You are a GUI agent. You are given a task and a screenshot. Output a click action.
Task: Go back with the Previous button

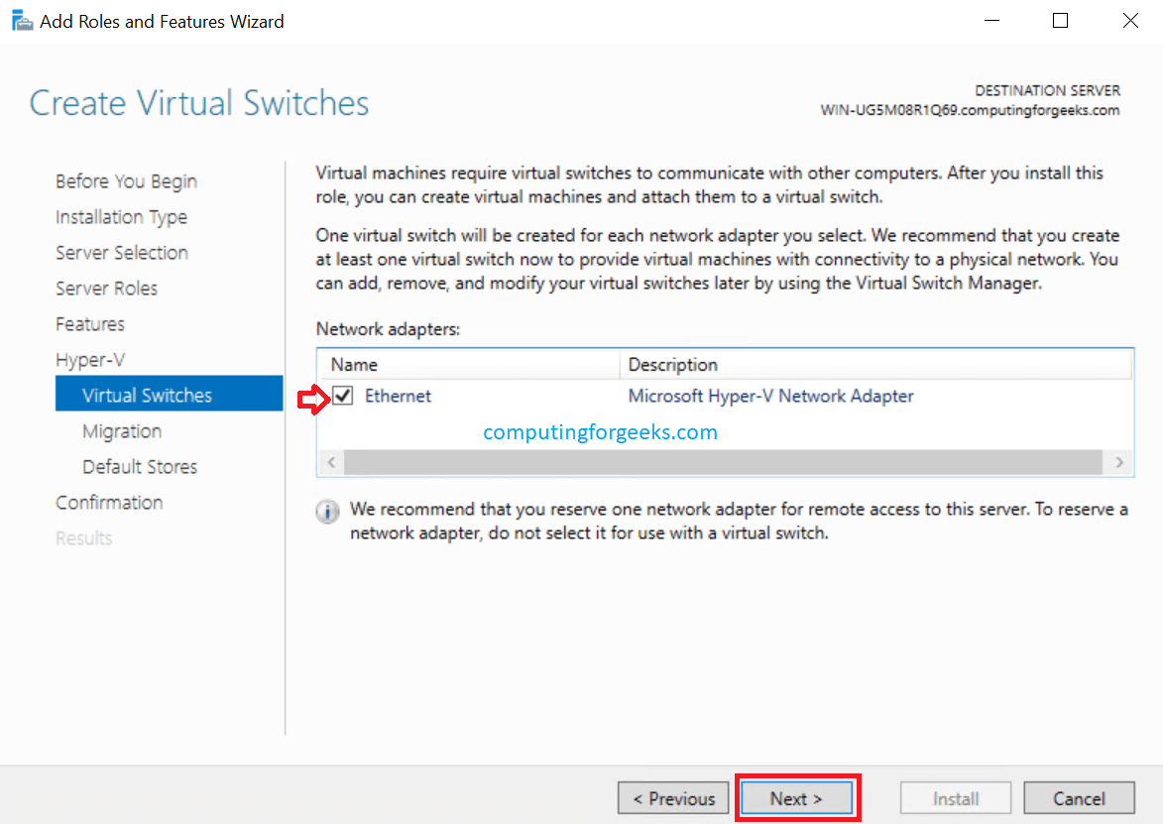click(673, 798)
